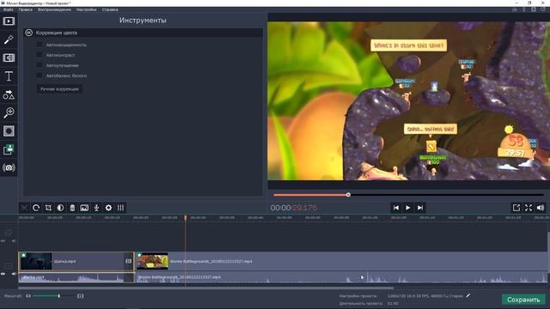The width and height of the screenshot is (550, 309).
Task: Click the picture icon in timeline toolbar
Action: [x=84, y=208]
